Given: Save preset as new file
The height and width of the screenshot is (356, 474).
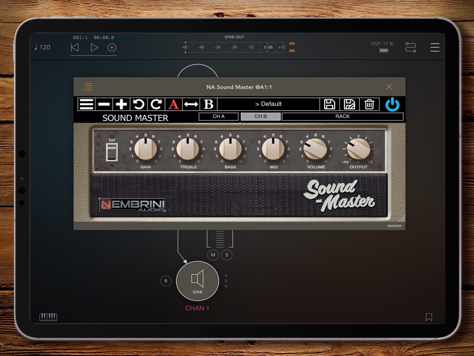Looking at the screenshot, I should [349, 104].
